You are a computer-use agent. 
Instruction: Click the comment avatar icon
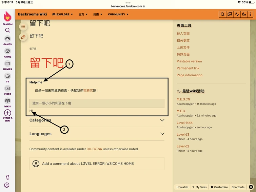pos(36,164)
